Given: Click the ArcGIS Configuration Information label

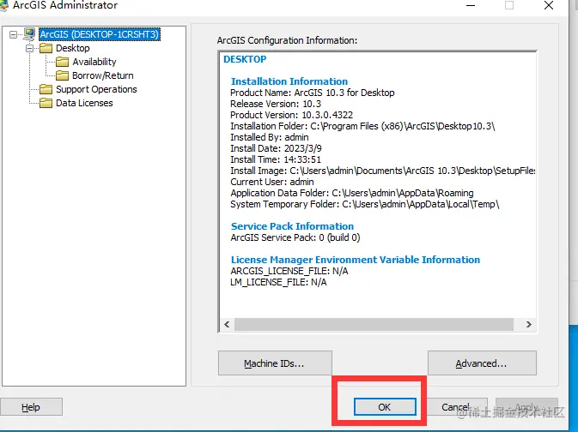Looking at the screenshot, I should [287, 40].
